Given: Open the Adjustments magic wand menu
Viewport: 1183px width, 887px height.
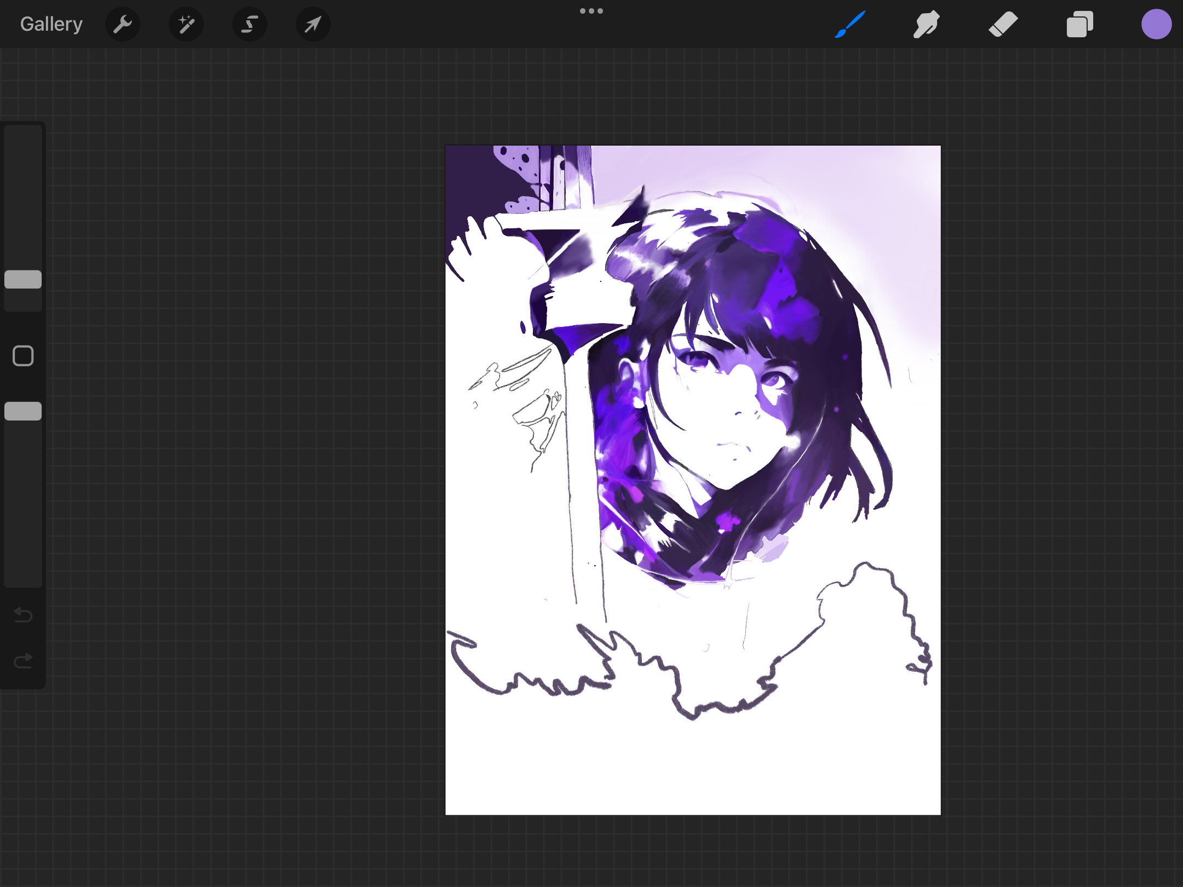Looking at the screenshot, I should [186, 24].
